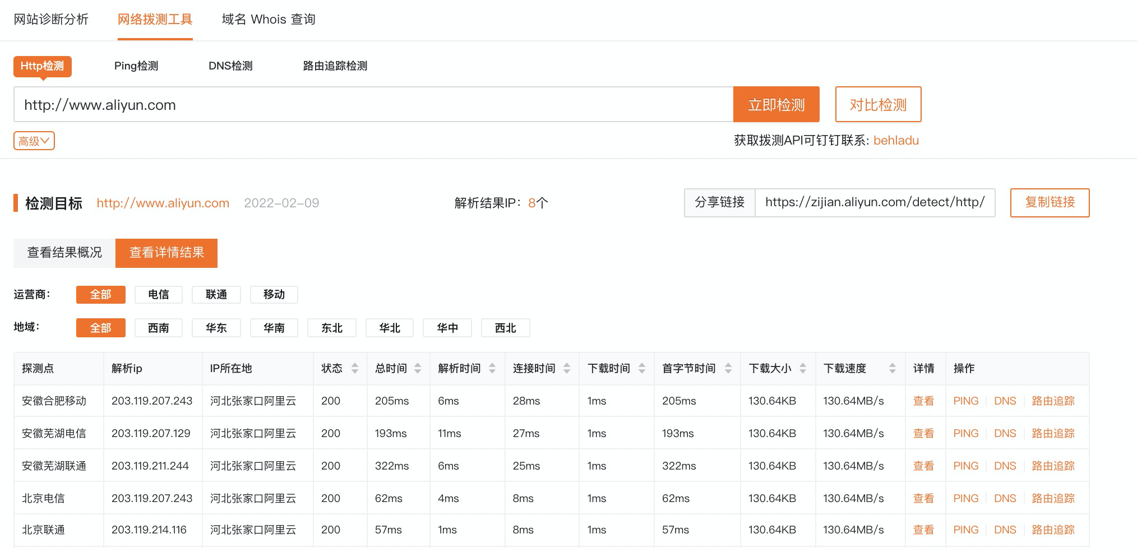
Task: Filter regions by 华中
Action: pyautogui.click(x=447, y=328)
